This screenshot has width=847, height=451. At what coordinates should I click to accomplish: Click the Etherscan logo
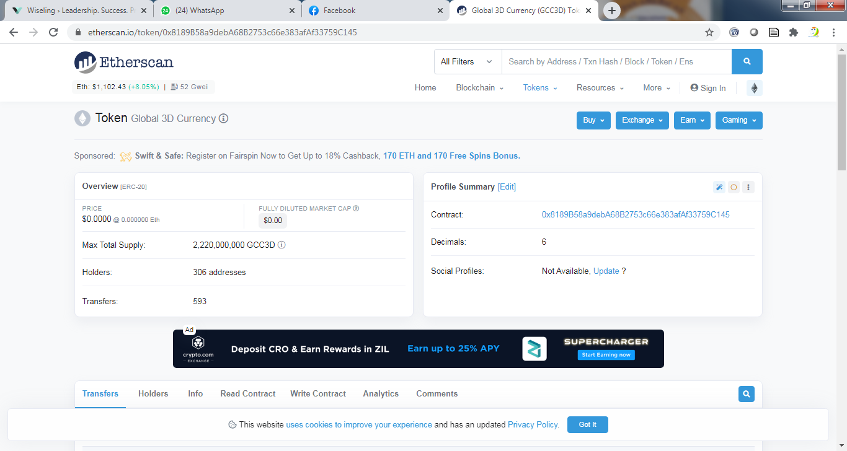(124, 62)
